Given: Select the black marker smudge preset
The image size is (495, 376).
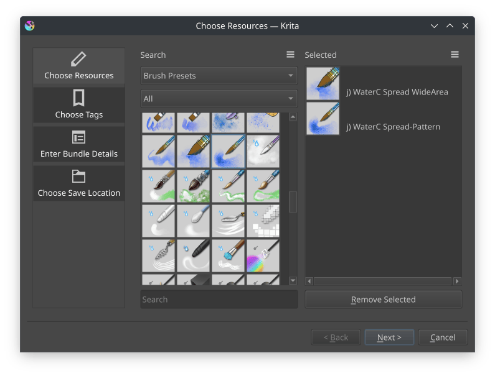Looking at the screenshot, I should [x=193, y=255].
